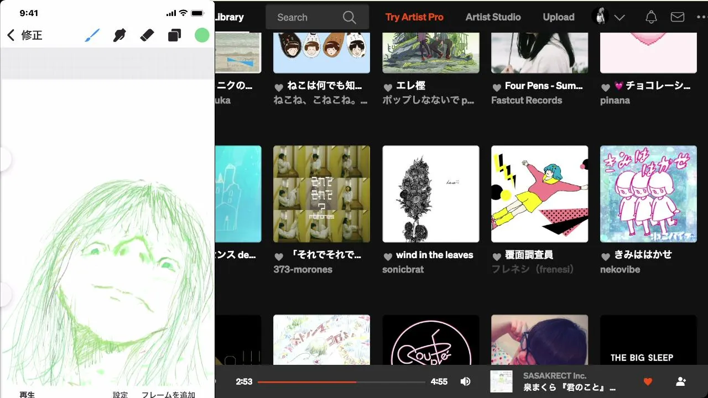Visit the フレネシ（frenesi） artist page
The width and height of the screenshot is (708, 398).
[533, 270]
